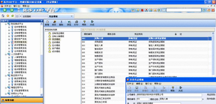
Task: Click the pin icon on the 功能平台 panel
Action: pyautogui.click(x=41, y=21)
